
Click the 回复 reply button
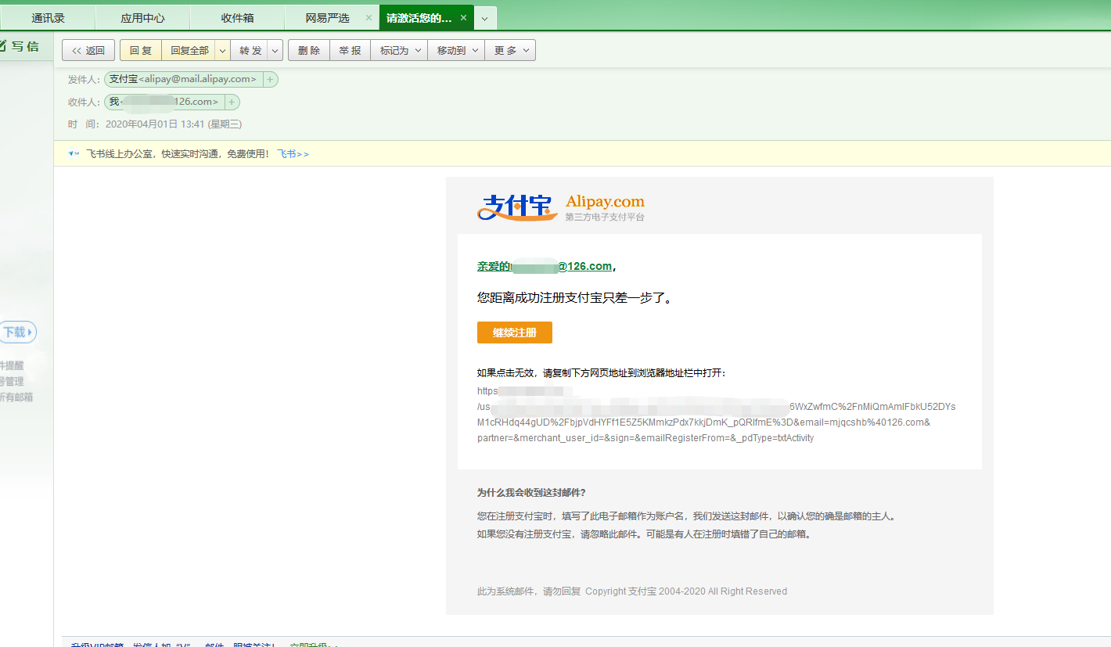(x=141, y=50)
